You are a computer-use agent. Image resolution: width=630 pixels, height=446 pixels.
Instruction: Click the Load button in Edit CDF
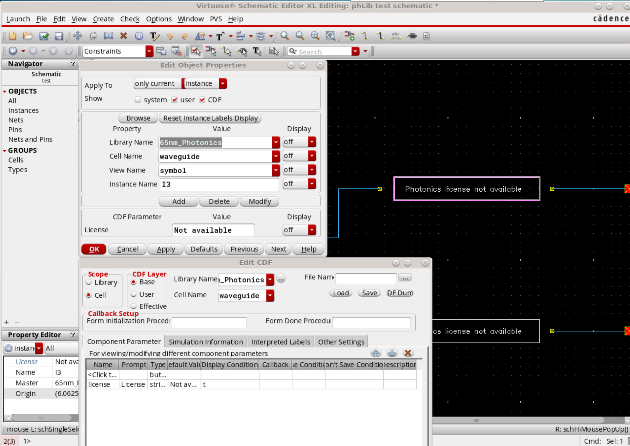[341, 293]
